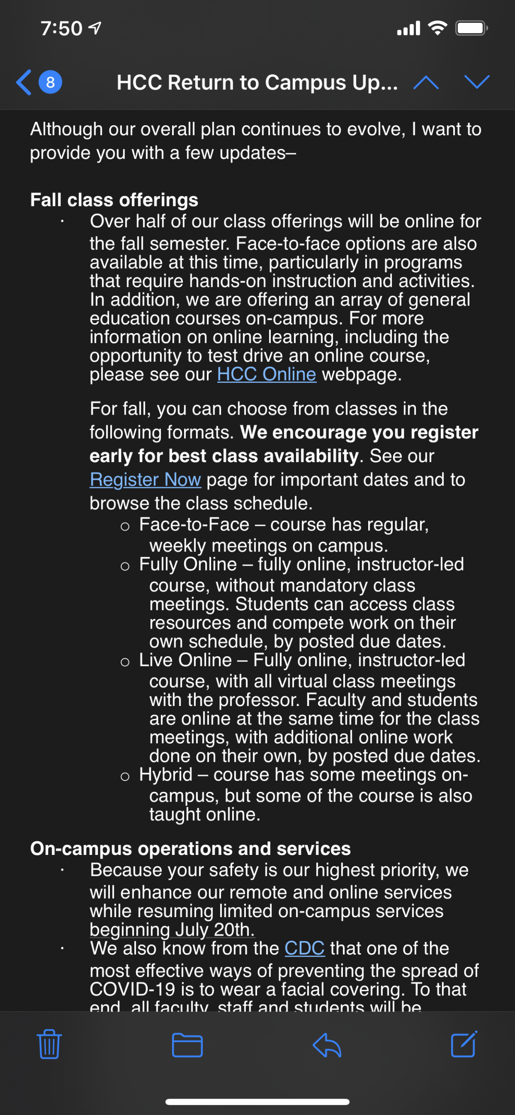
Task: Tap the Fall class offerings heading
Action: [114, 200]
